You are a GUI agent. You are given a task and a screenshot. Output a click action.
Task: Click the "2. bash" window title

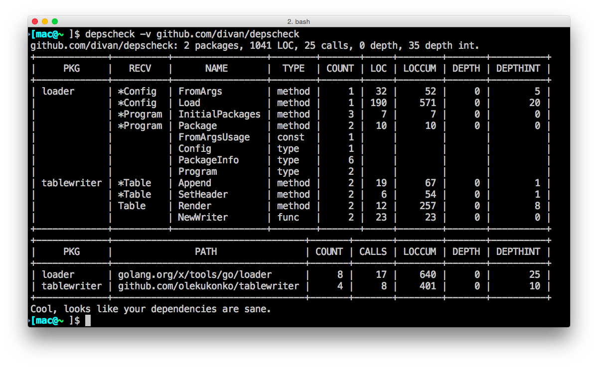299,21
